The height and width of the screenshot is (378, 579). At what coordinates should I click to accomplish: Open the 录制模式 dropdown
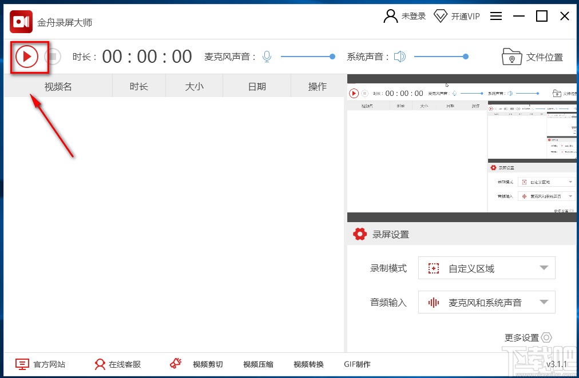(487, 268)
